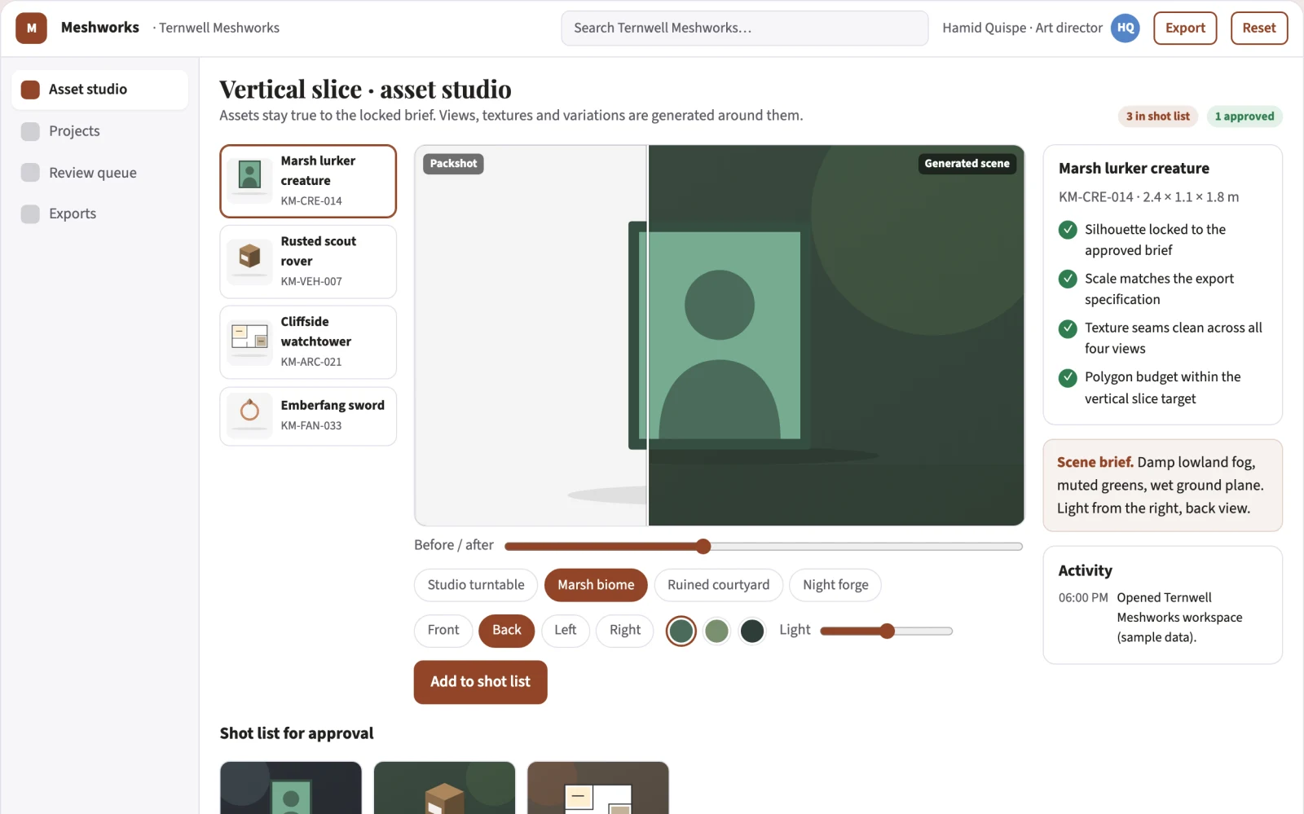
Task: Click the Exports sidebar icon
Action: click(30, 214)
